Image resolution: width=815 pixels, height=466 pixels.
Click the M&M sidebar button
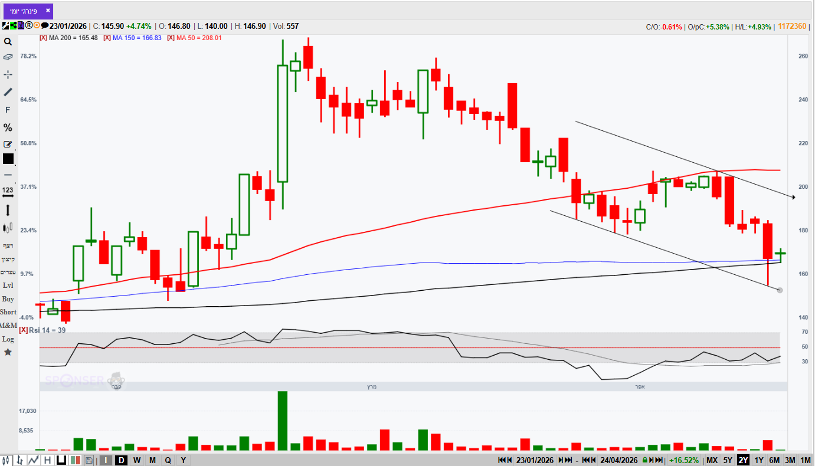coord(8,326)
